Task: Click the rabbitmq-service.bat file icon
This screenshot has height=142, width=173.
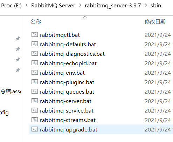Action: pos(35,110)
